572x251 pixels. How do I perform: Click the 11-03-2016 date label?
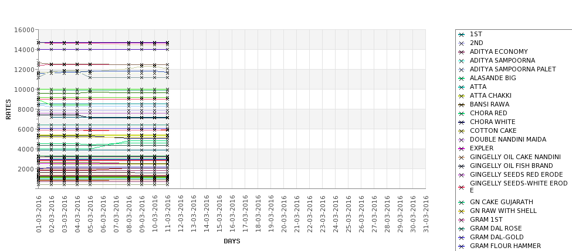[168, 214]
